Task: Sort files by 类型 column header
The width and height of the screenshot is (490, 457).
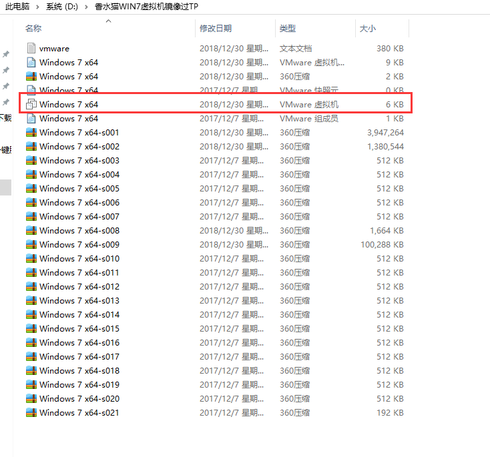Action: click(x=288, y=29)
